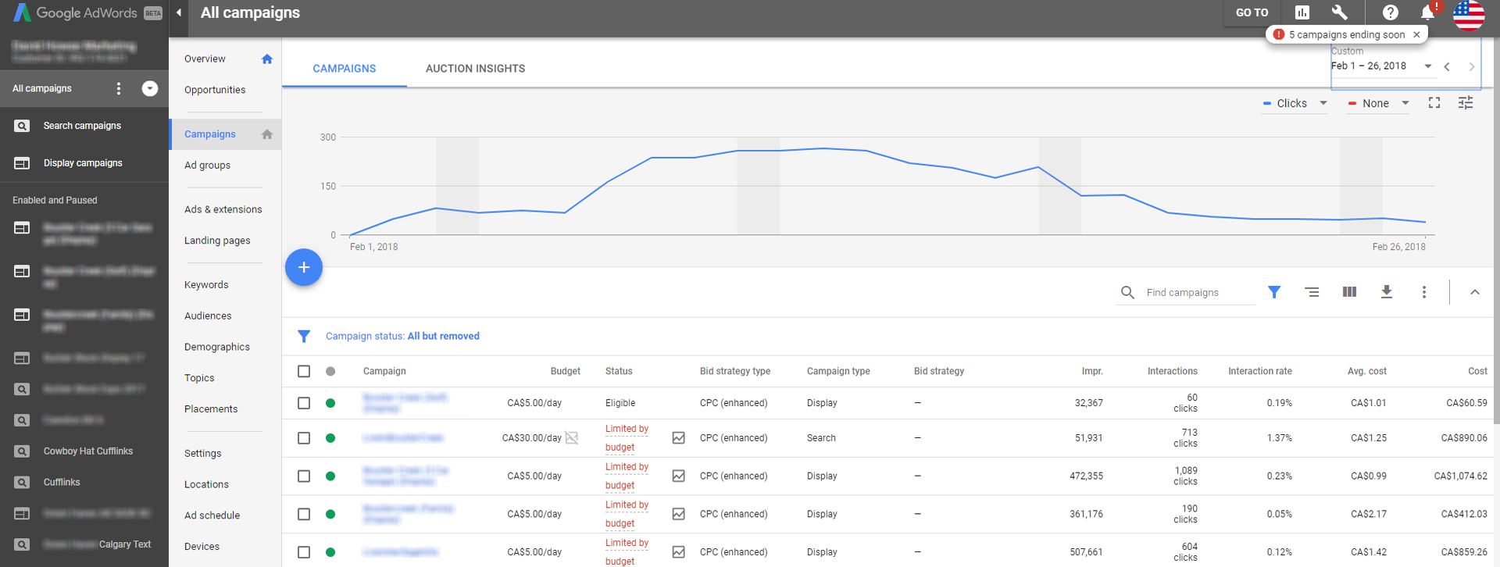Open the wrench tools menu
The width and height of the screenshot is (1500, 567).
pyautogui.click(x=1339, y=12)
